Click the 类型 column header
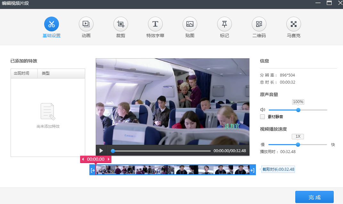Screen dimensions: 343x204 [x=61, y=73]
